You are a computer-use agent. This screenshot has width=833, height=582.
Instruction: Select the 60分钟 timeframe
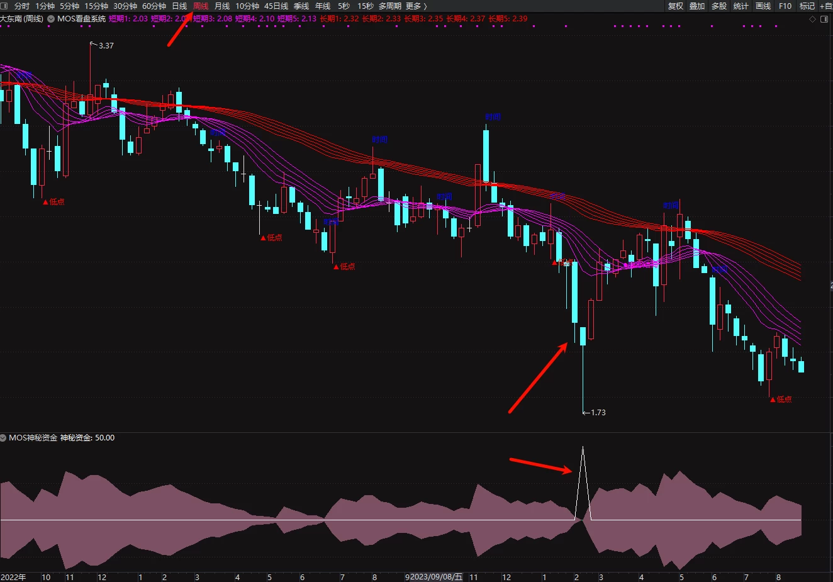(154, 6)
